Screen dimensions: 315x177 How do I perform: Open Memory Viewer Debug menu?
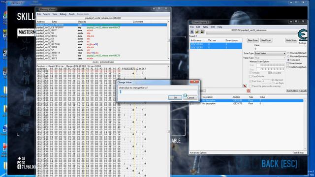(63, 14)
